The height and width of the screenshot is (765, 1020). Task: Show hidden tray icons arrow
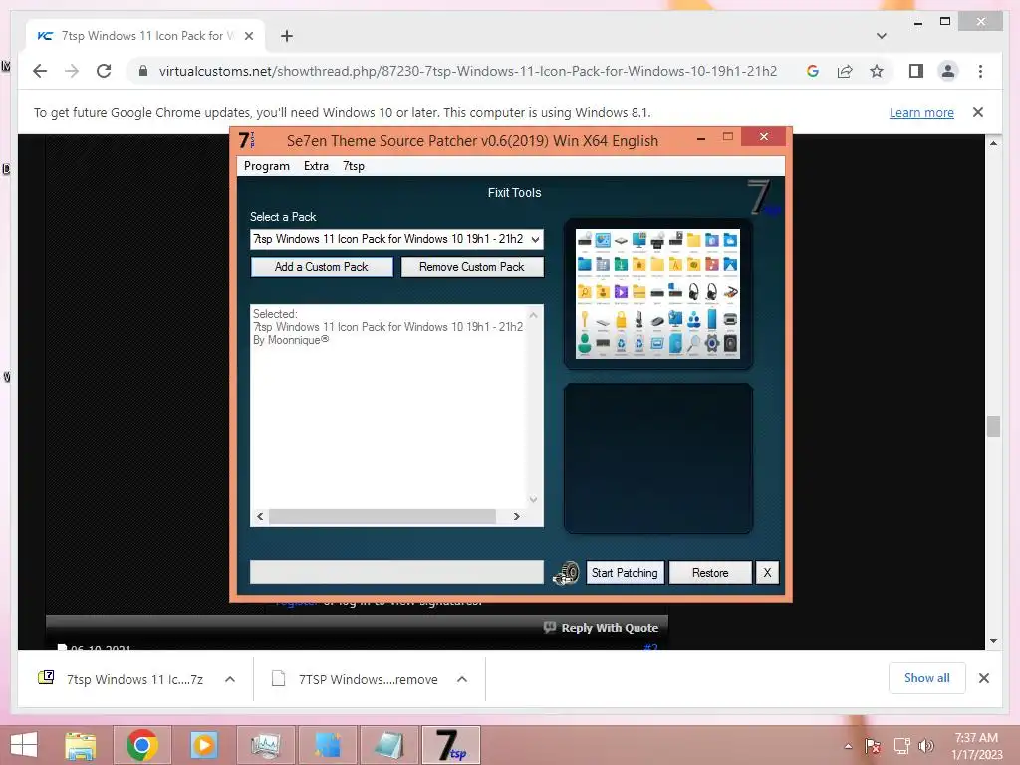pos(848,746)
